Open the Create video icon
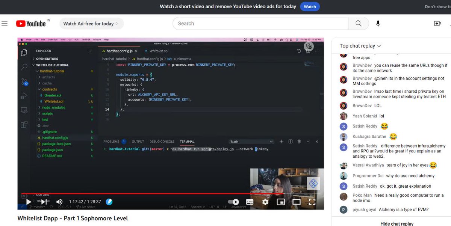The width and height of the screenshot is (451, 226). coord(437,24)
